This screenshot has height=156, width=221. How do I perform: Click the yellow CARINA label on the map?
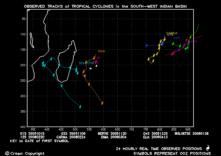[x=172, y=33]
